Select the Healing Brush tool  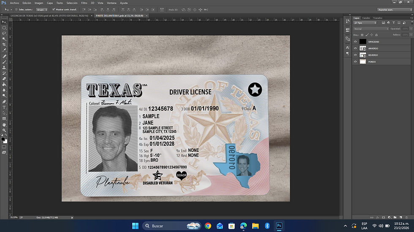[x=4, y=56]
